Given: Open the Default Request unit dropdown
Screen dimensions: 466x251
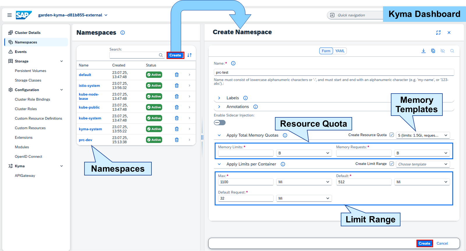Looking at the screenshot, I should pos(304,198).
